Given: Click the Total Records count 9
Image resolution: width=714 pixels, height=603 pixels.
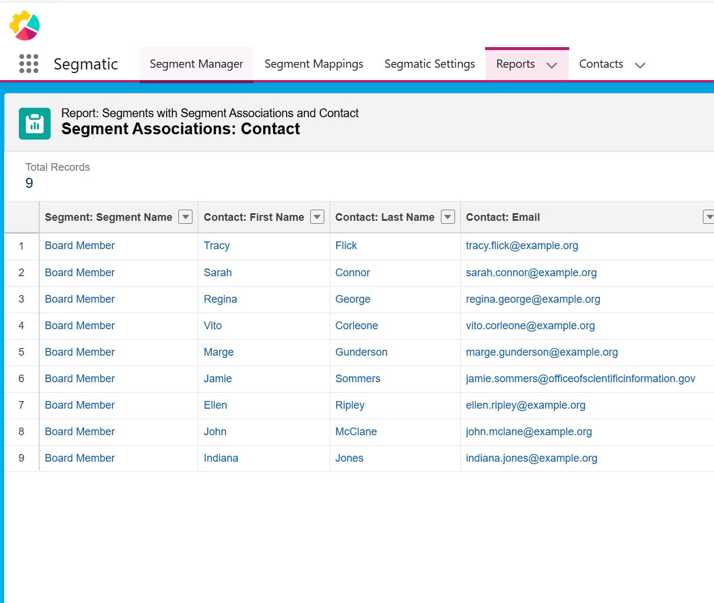Looking at the screenshot, I should [29, 183].
